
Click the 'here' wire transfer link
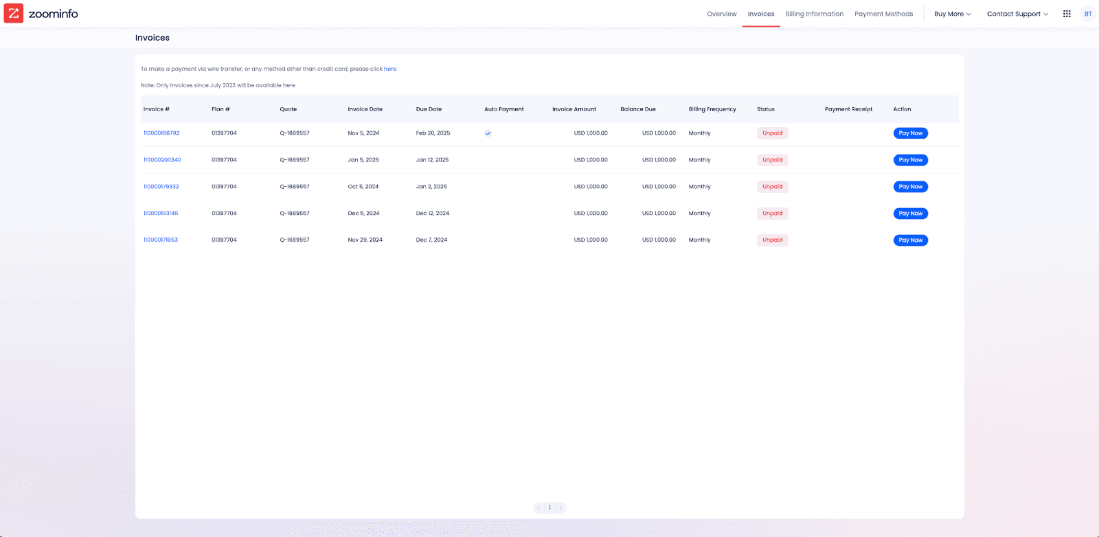tap(390, 69)
